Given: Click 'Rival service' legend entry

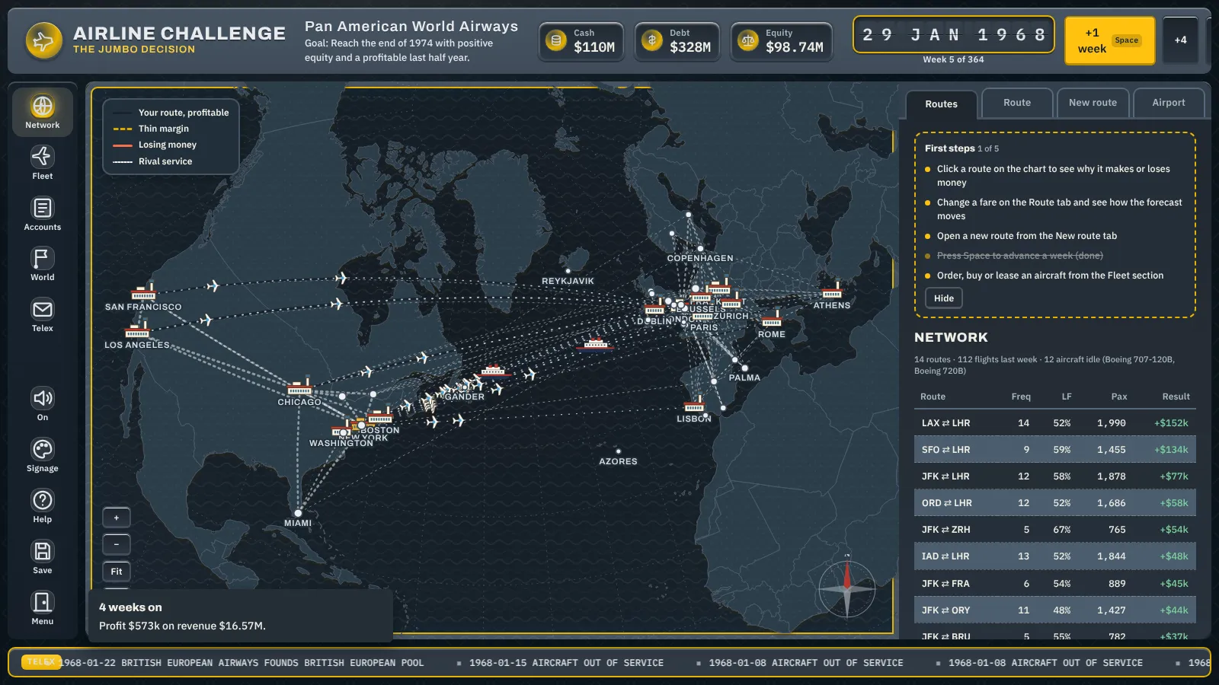Looking at the screenshot, I should click(x=152, y=161).
